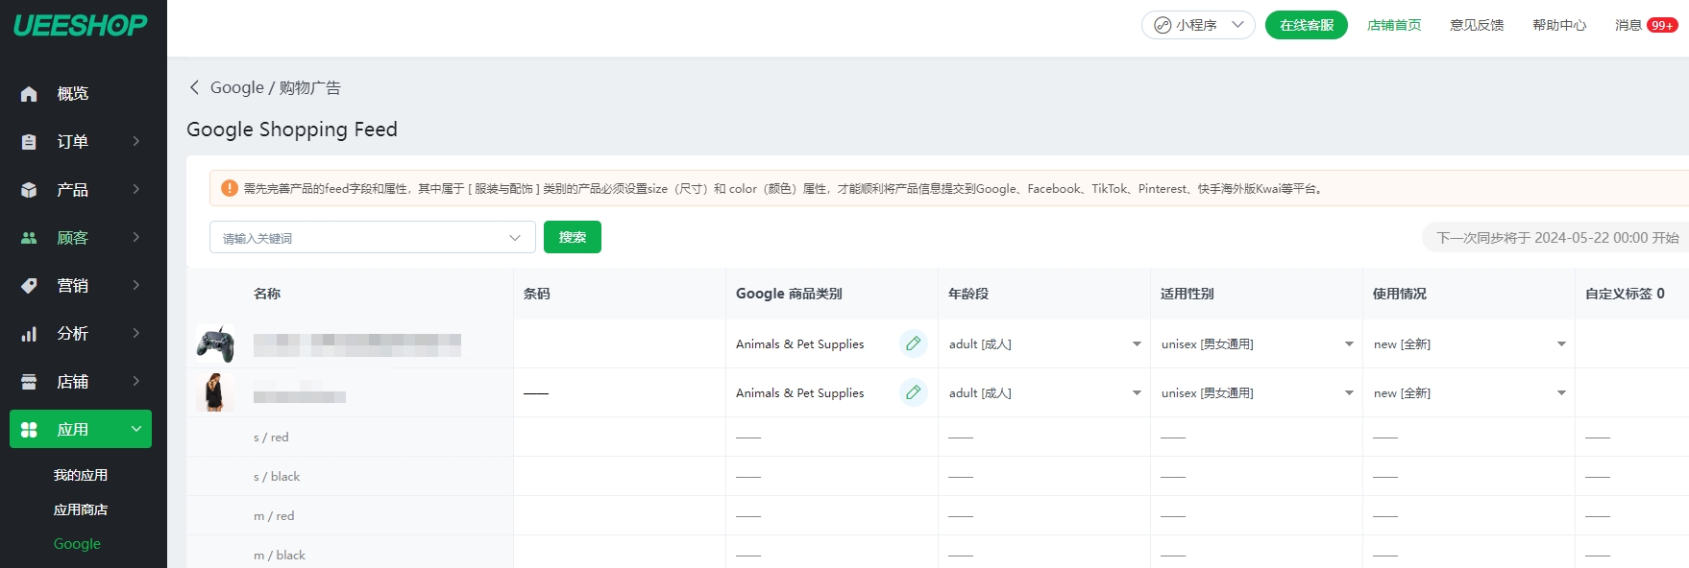Image resolution: width=1689 pixels, height=568 pixels.
Task: Click the 自定义标签 0 column header
Action: point(1625,294)
